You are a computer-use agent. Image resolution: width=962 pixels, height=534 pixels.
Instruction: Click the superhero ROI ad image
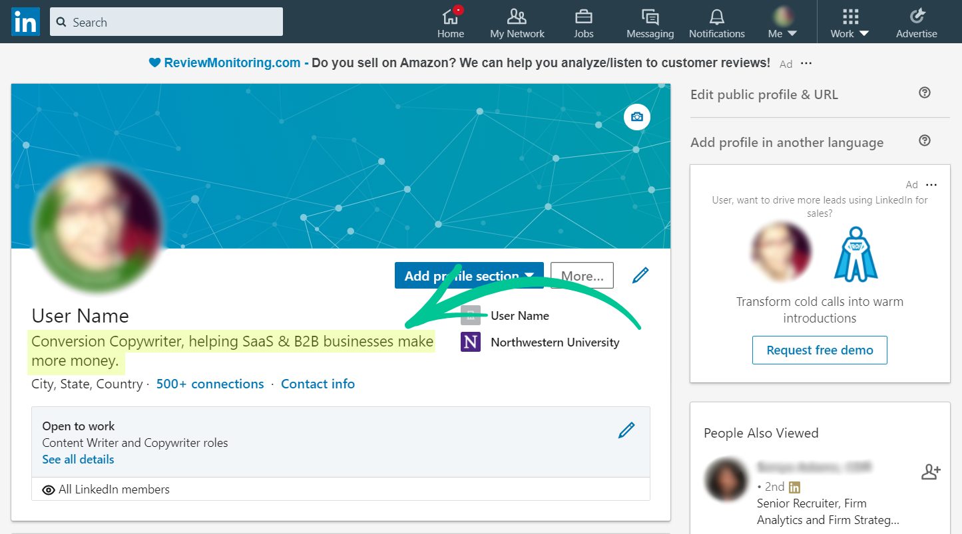coord(855,254)
